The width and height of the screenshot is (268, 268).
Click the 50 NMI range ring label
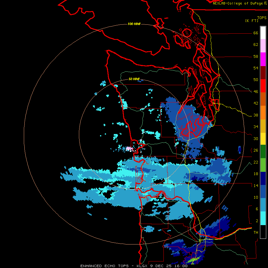(x=134, y=79)
